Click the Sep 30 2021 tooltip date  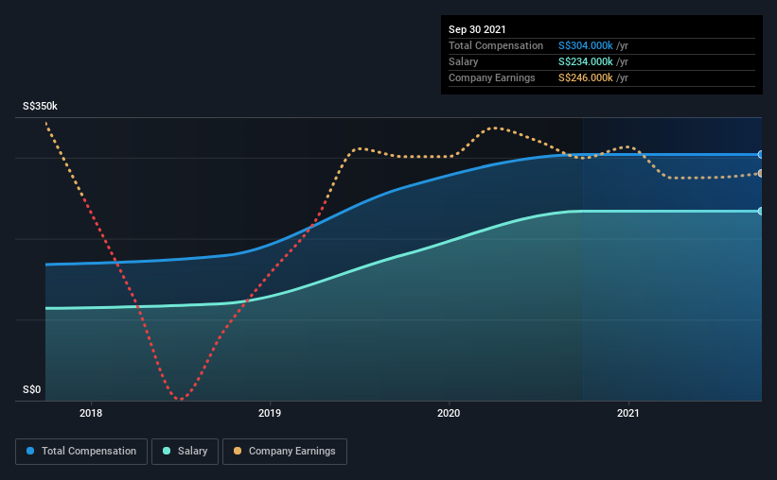(477, 29)
